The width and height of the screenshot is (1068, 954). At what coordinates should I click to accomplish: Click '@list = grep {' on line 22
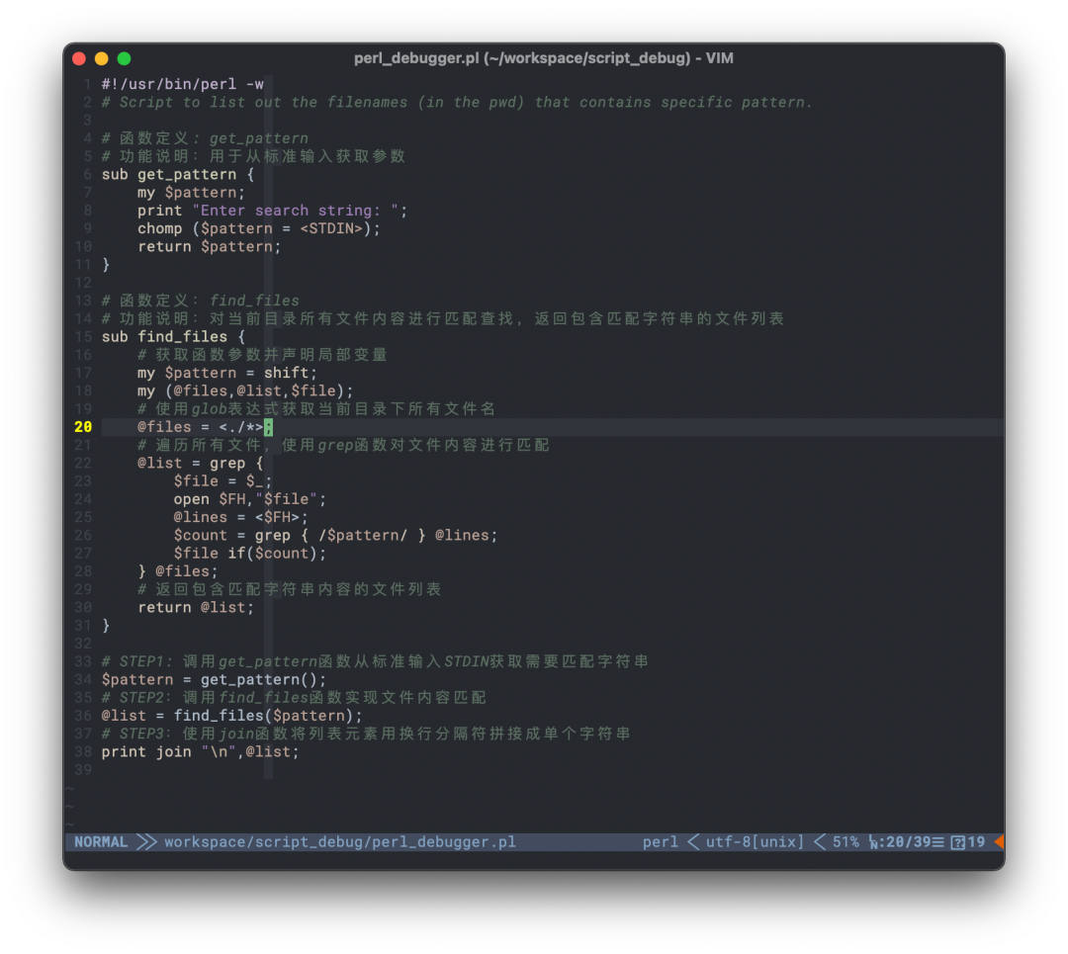click(200, 463)
